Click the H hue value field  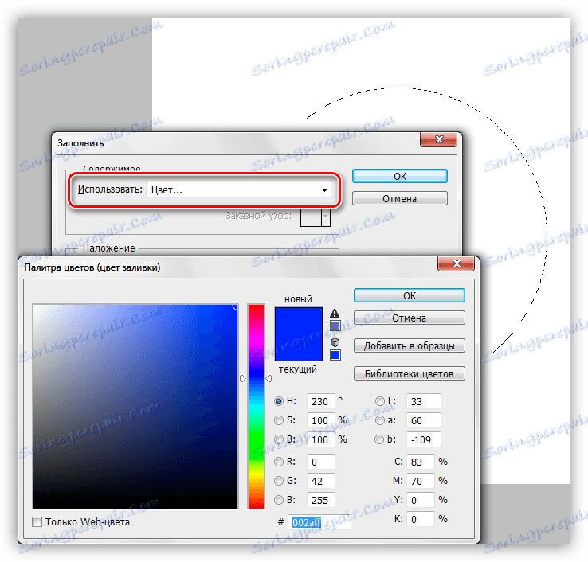(320, 401)
